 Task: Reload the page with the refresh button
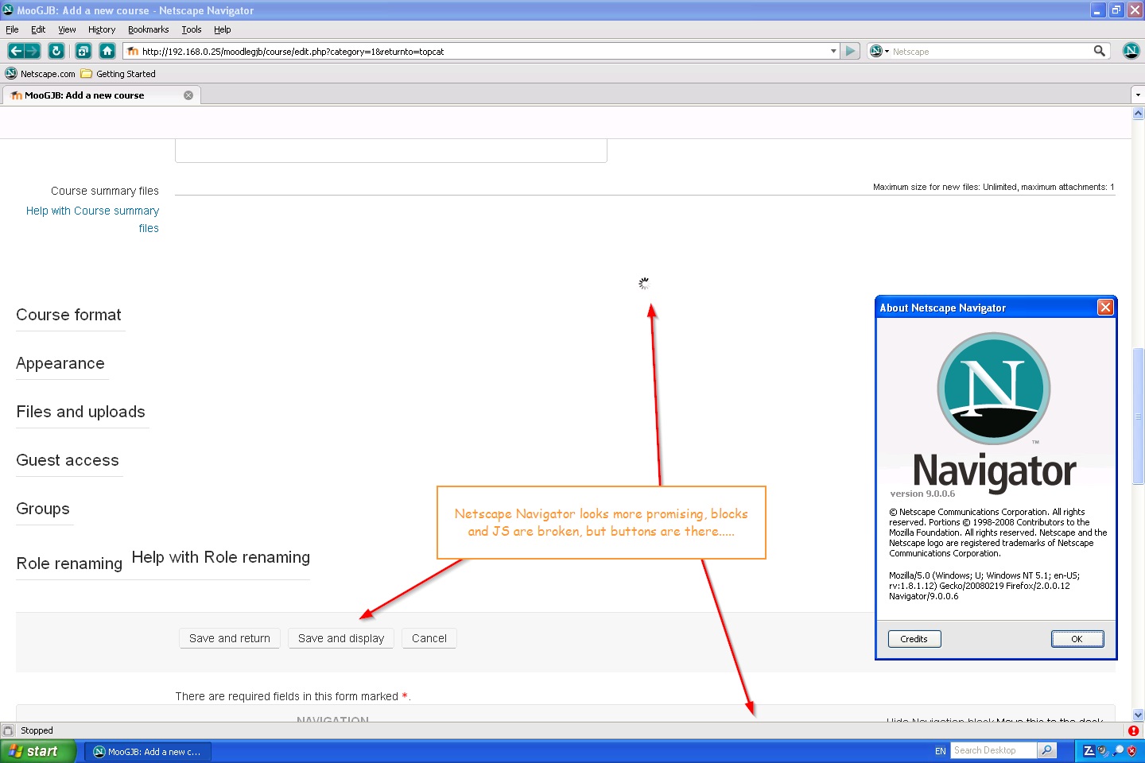pyautogui.click(x=56, y=51)
